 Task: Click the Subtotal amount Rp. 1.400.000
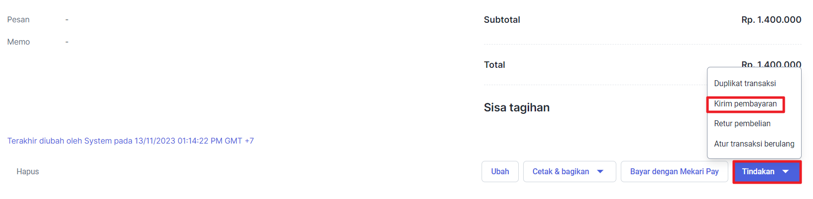click(771, 20)
